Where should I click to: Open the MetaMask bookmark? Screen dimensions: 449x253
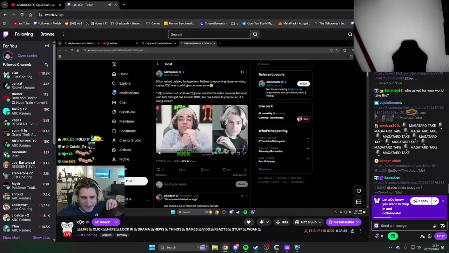[x=294, y=24]
